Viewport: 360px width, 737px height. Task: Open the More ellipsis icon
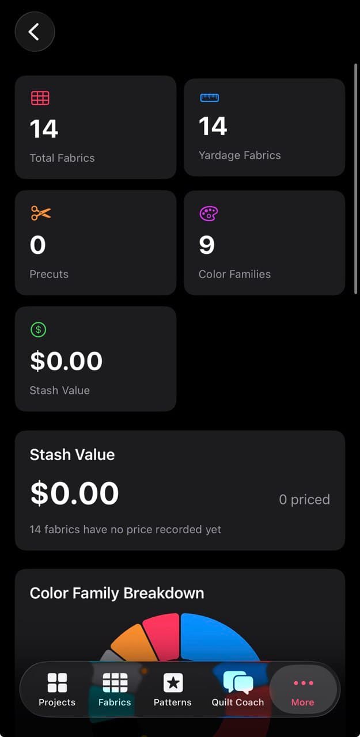[x=302, y=683]
